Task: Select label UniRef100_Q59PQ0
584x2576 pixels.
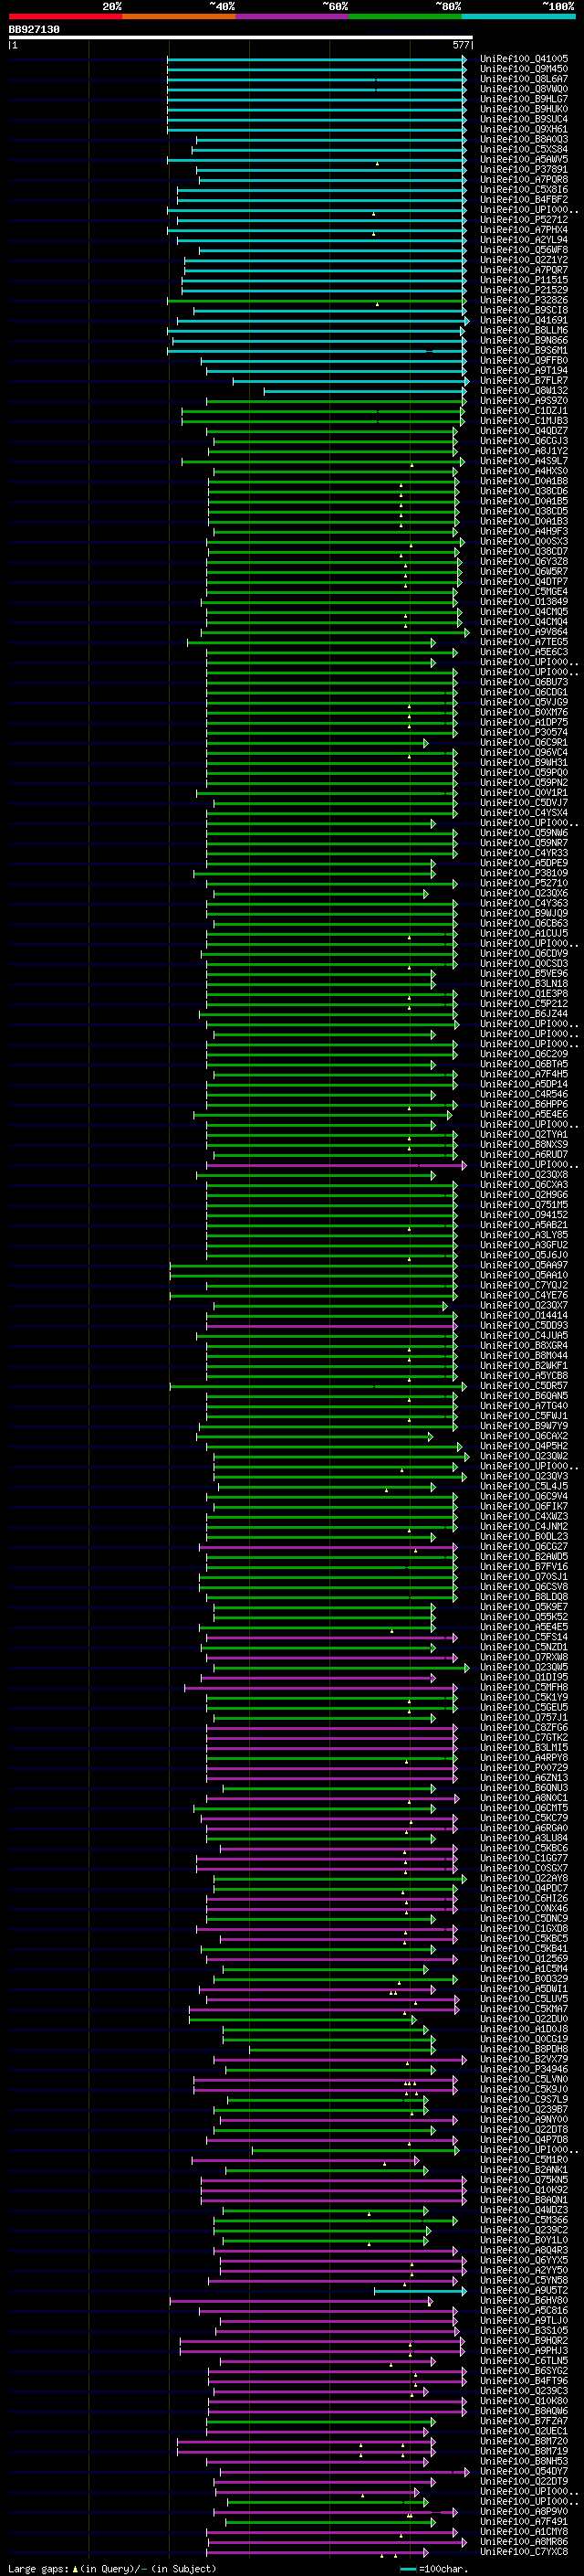Action: [x=524, y=772]
